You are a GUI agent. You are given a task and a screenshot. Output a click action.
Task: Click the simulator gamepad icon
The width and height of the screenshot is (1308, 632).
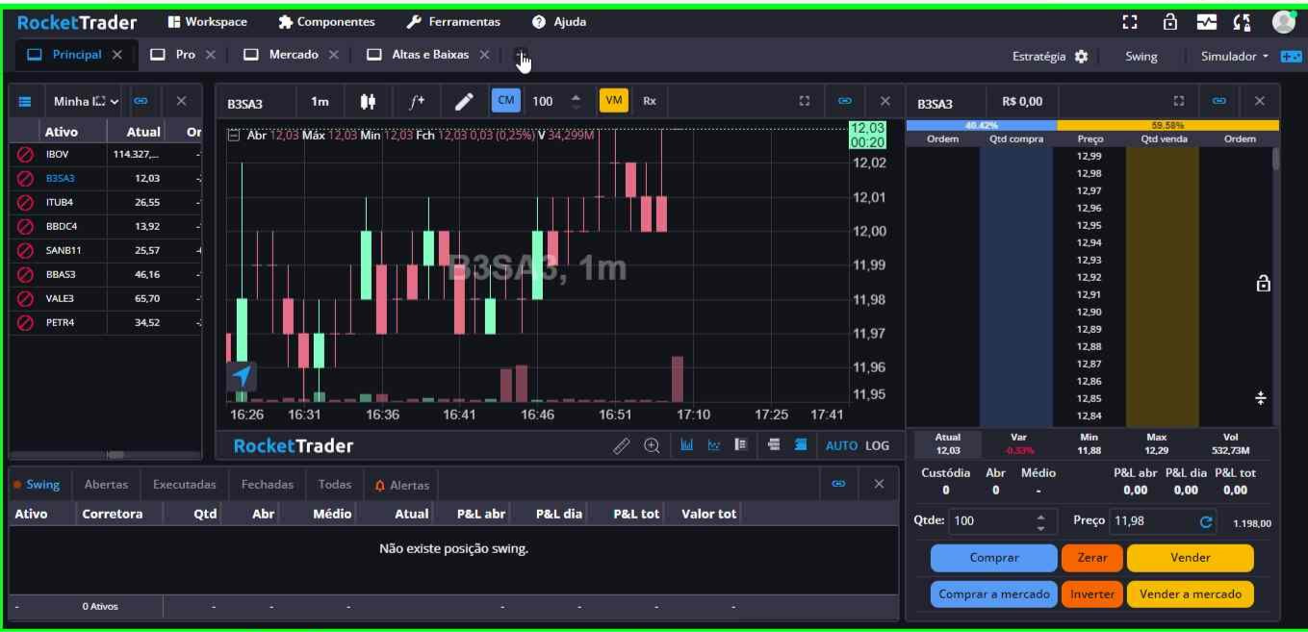point(1291,56)
